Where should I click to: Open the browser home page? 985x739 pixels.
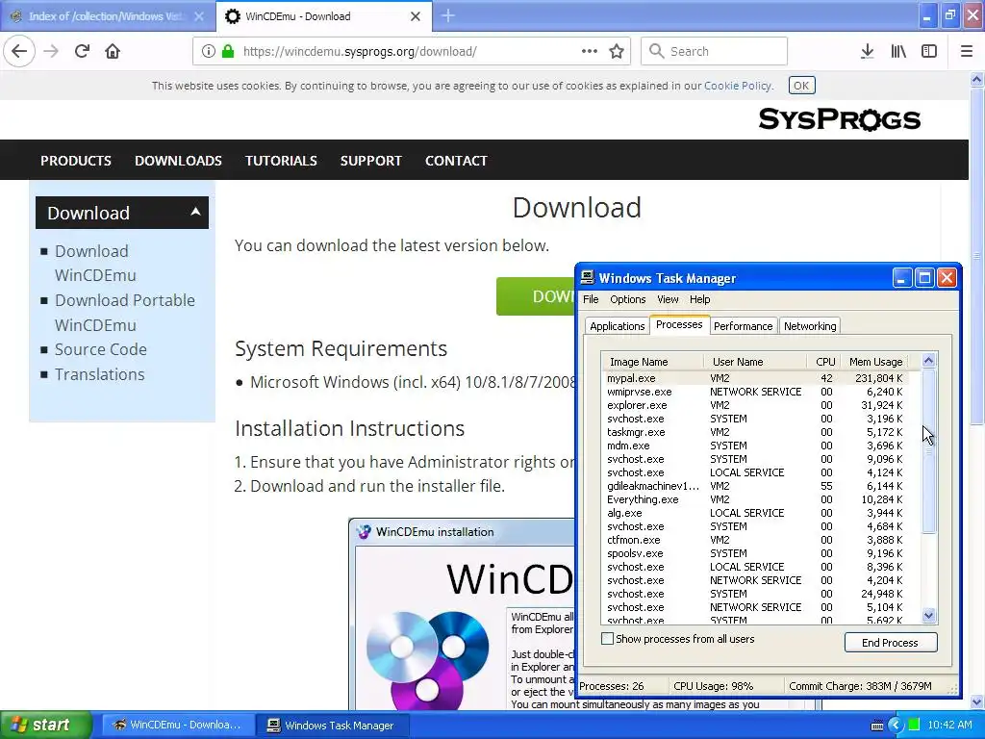(113, 51)
